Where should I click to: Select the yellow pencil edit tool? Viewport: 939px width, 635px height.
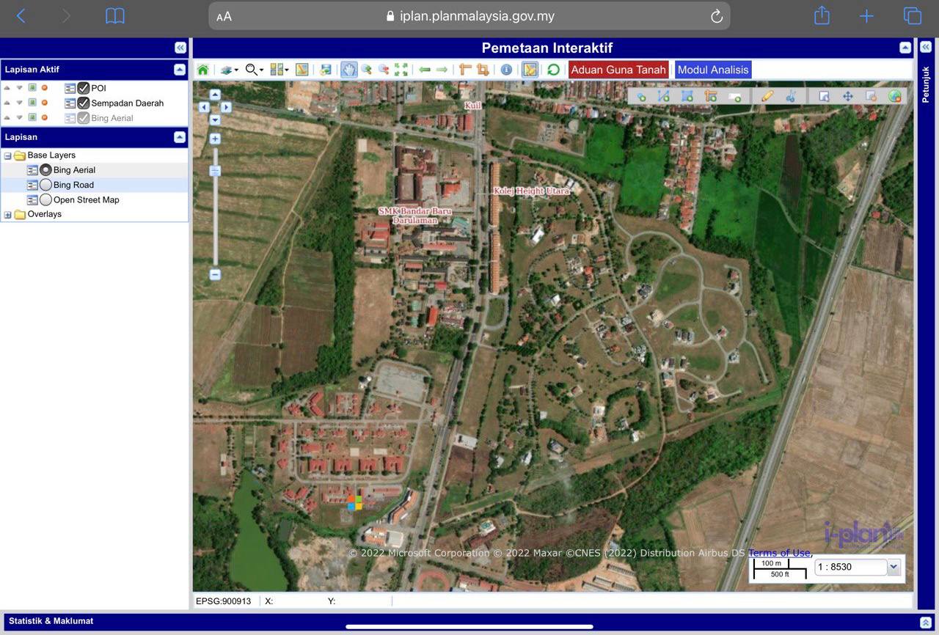coord(767,96)
